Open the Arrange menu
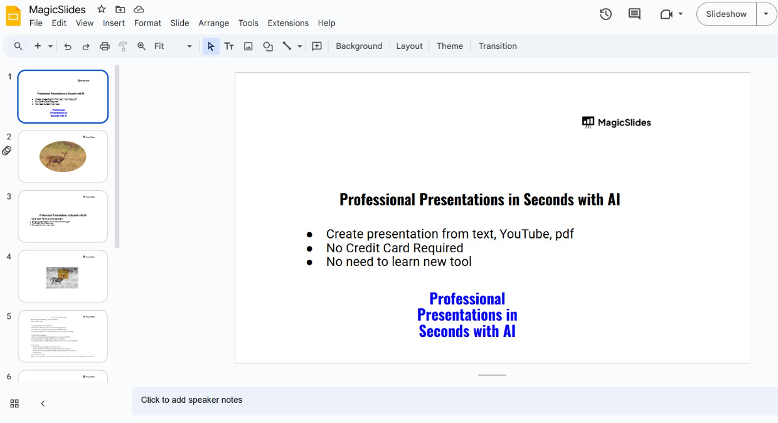Image resolution: width=778 pixels, height=423 pixels. tap(213, 23)
